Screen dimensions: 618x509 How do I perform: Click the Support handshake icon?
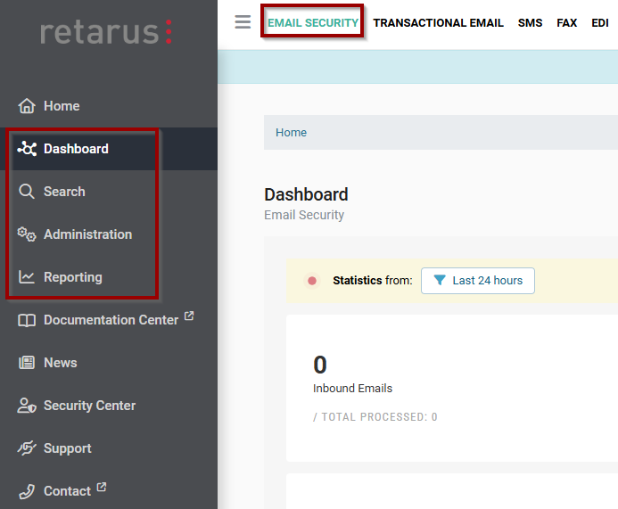tap(27, 448)
